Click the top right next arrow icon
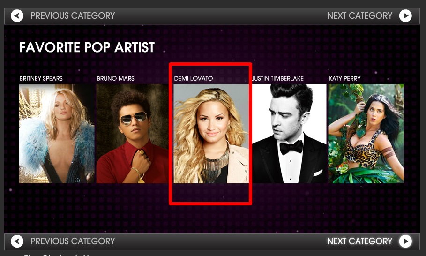Image resolution: width=426 pixels, height=256 pixels. point(405,16)
